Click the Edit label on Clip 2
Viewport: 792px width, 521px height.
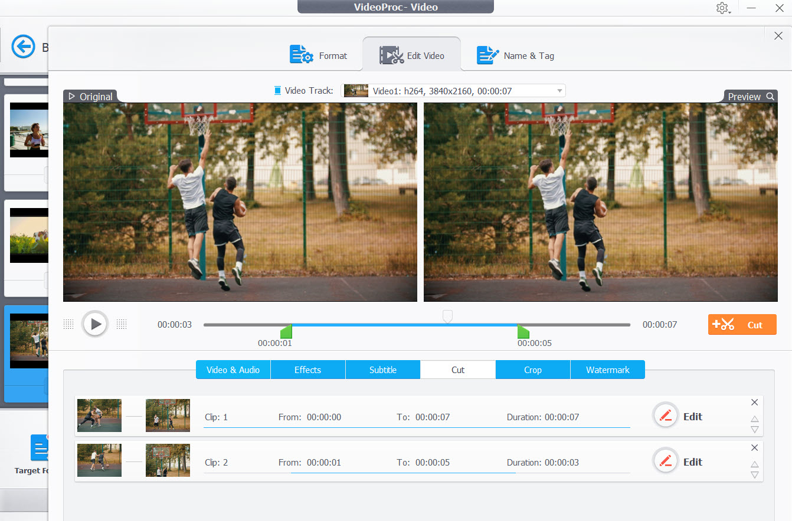pos(692,461)
